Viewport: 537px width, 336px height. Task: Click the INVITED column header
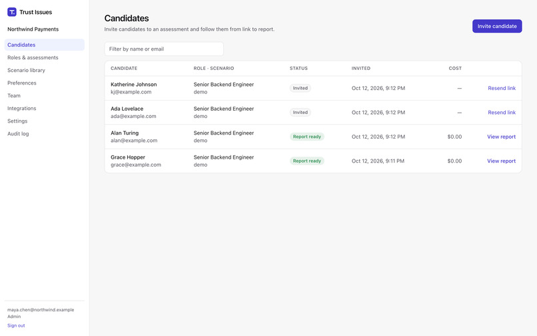pos(361,68)
